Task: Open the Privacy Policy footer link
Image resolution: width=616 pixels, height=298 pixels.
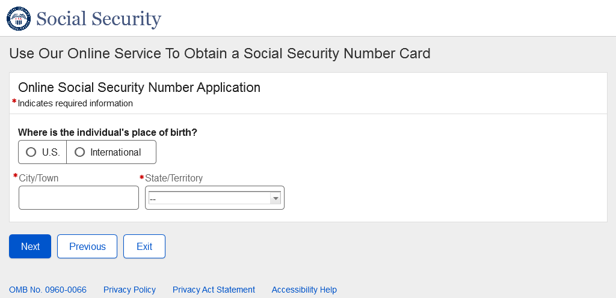Action: tap(129, 290)
